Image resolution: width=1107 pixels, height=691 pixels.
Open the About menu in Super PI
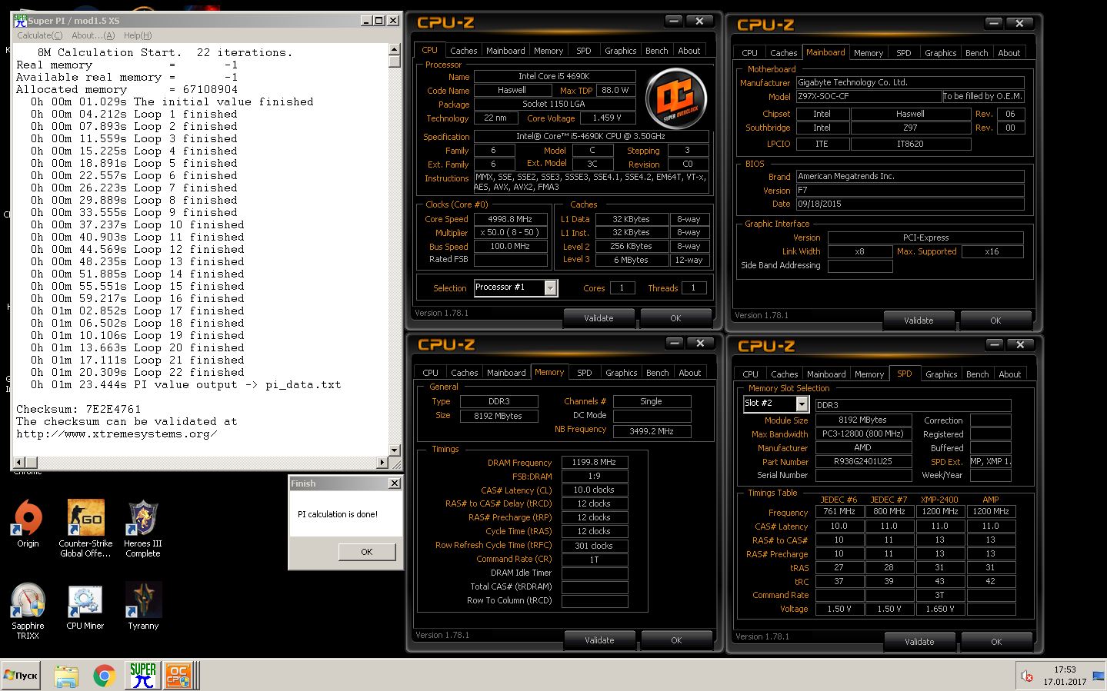(93, 35)
